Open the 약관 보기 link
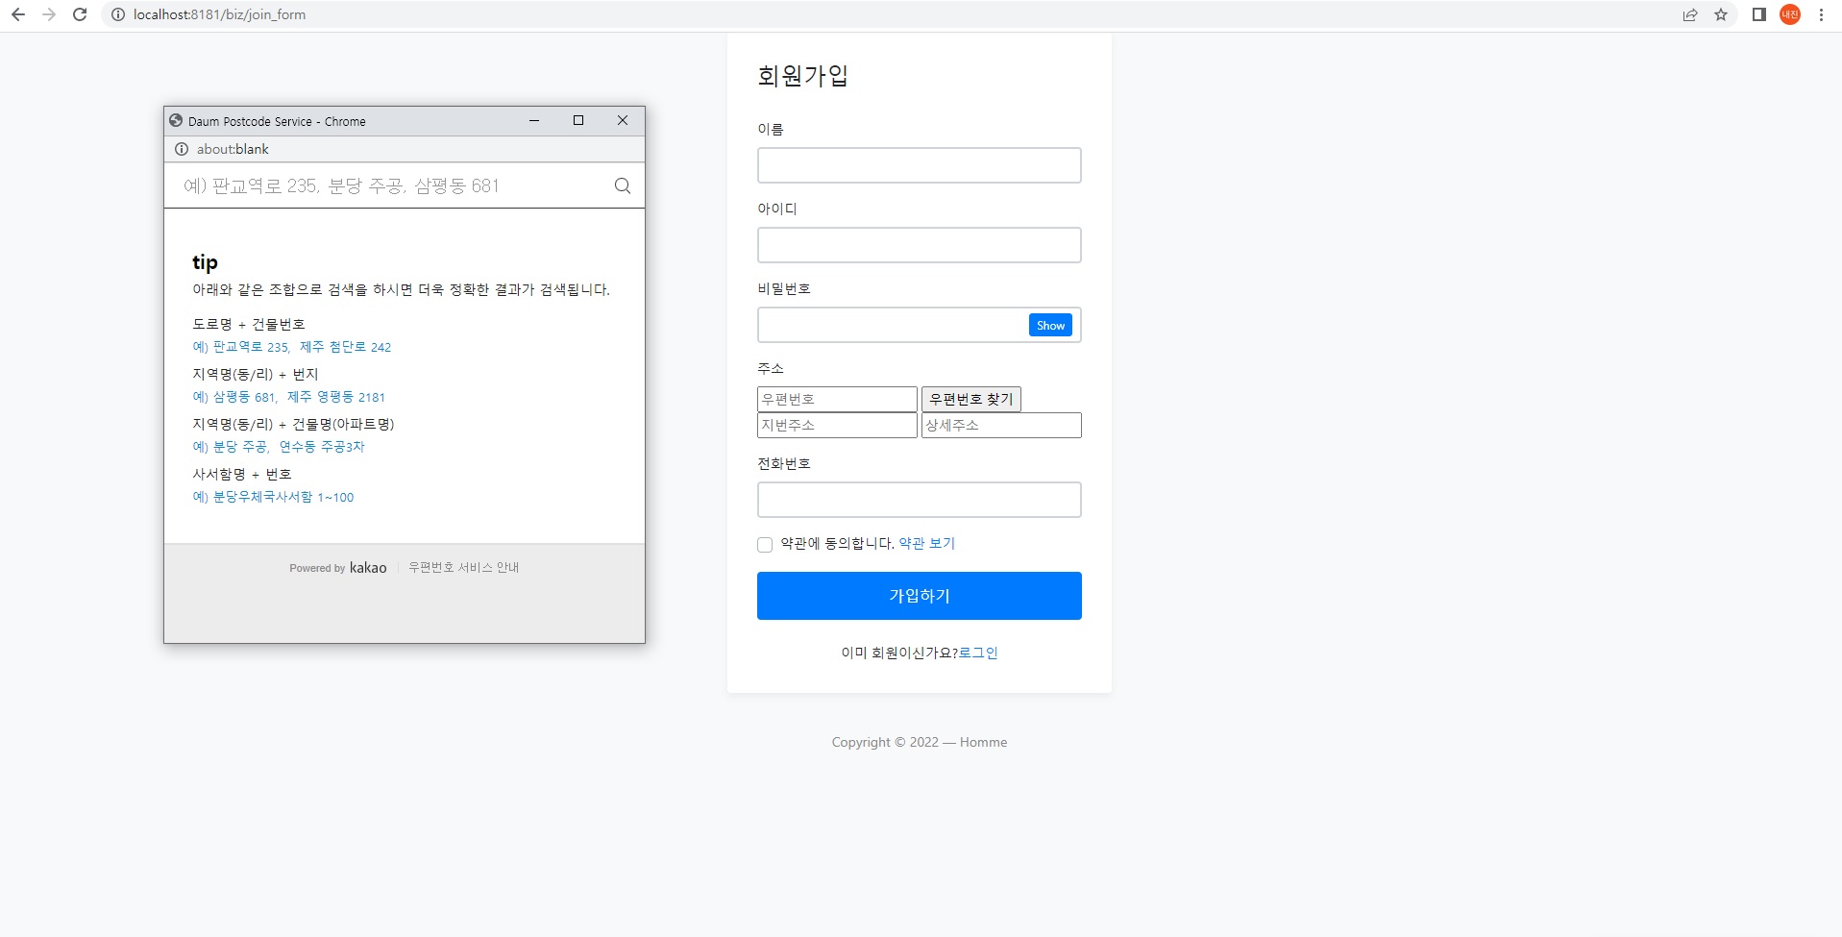This screenshot has height=937, width=1842. point(925,543)
